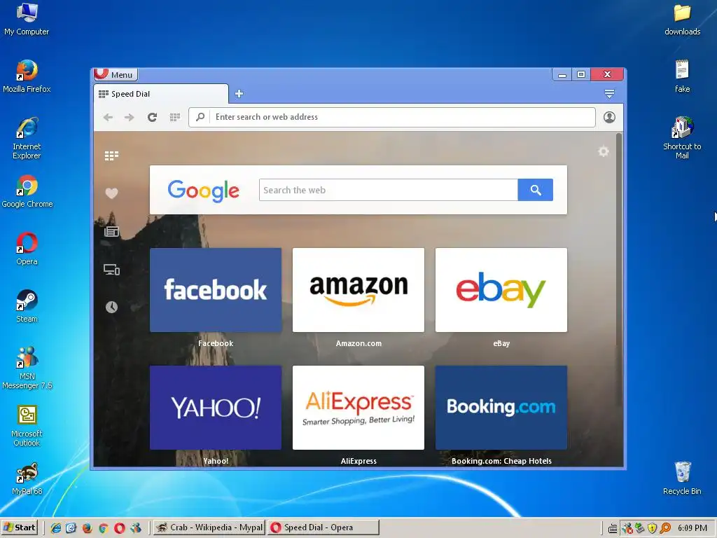This screenshot has height=538, width=717.
Task: Open the Opera Menu button
Action: (116, 74)
